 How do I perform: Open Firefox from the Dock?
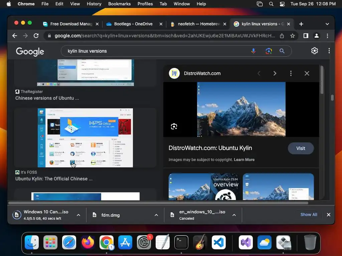coord(88,242)
